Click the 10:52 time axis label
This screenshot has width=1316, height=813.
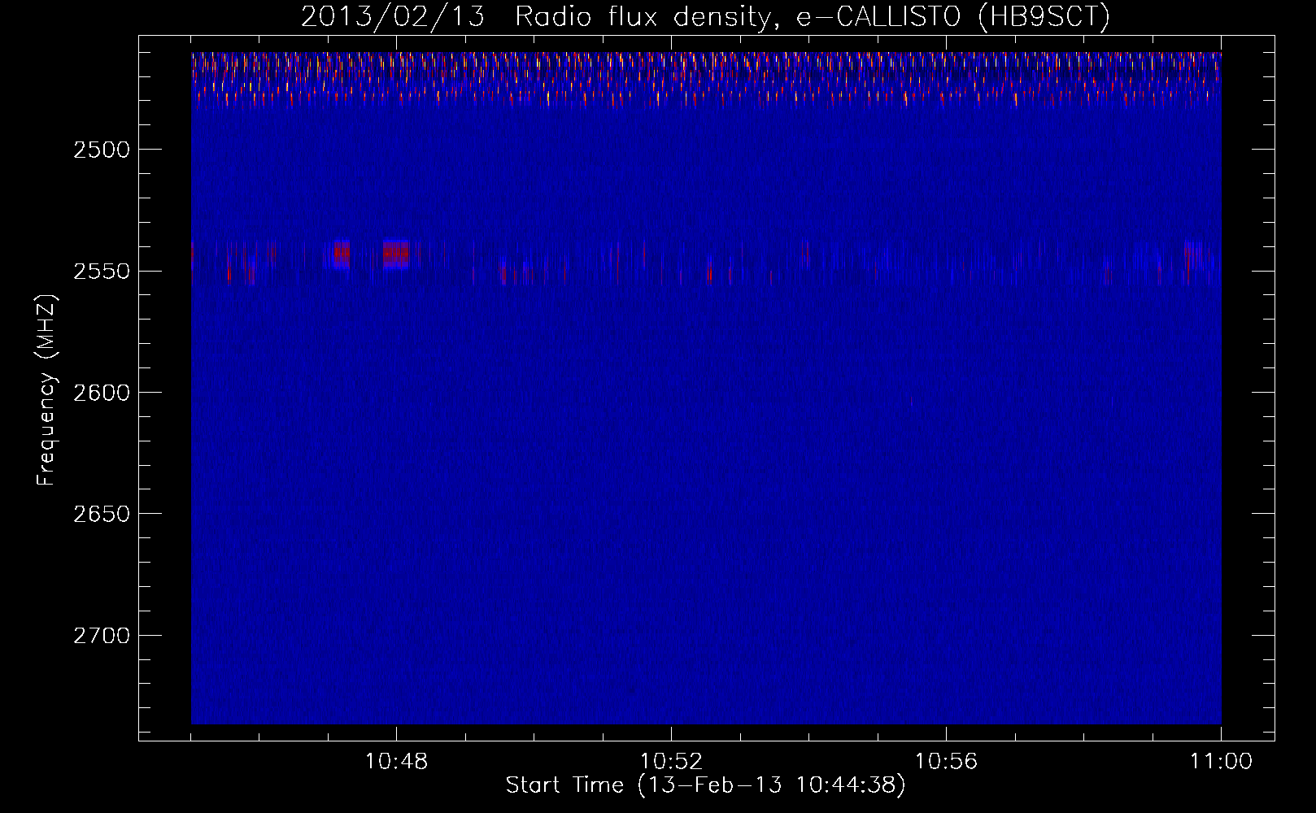click(x=672, y=762)
